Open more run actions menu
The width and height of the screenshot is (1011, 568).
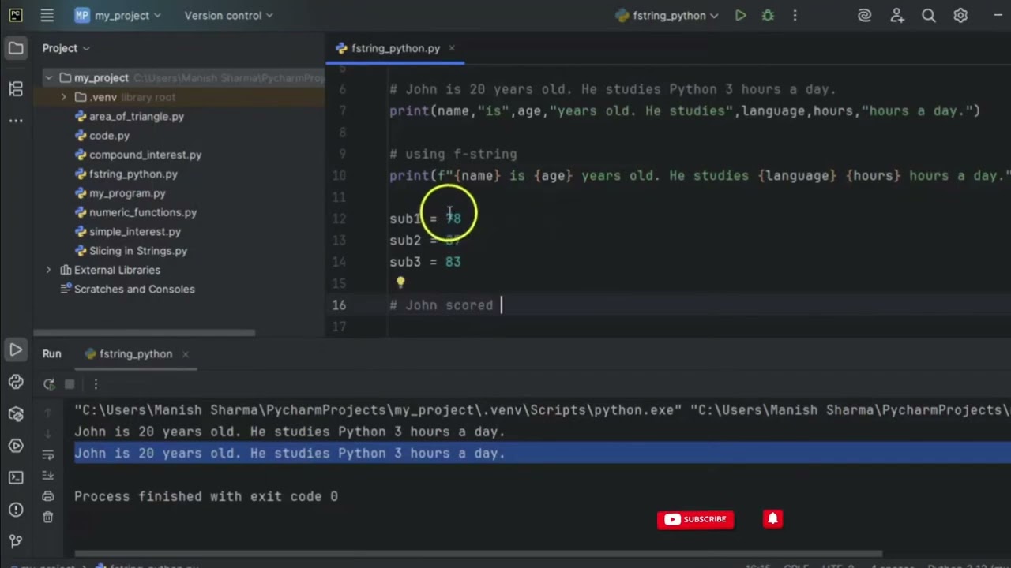coord(795,15)
